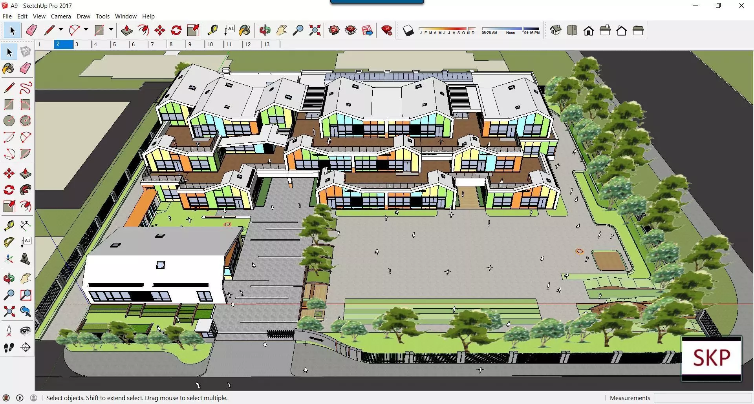Viewport: 754px width, 404px height.
Task: Open the Camera menu
Action: (61, 16)
